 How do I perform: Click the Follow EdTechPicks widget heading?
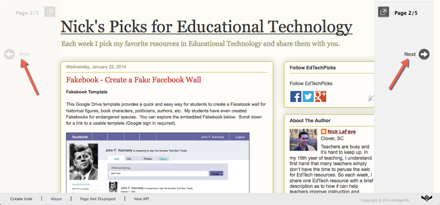click(x=313, y=68)
